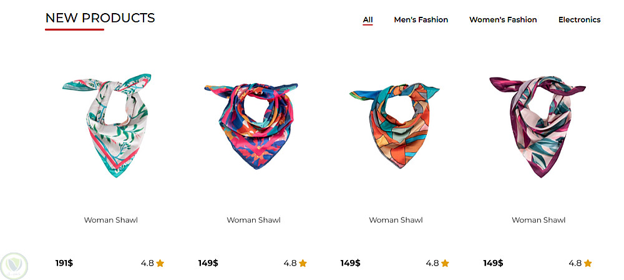This screenshot has height=280, width=624.
Task: Click the 191$ price label
Action: [x=64, y=263]
